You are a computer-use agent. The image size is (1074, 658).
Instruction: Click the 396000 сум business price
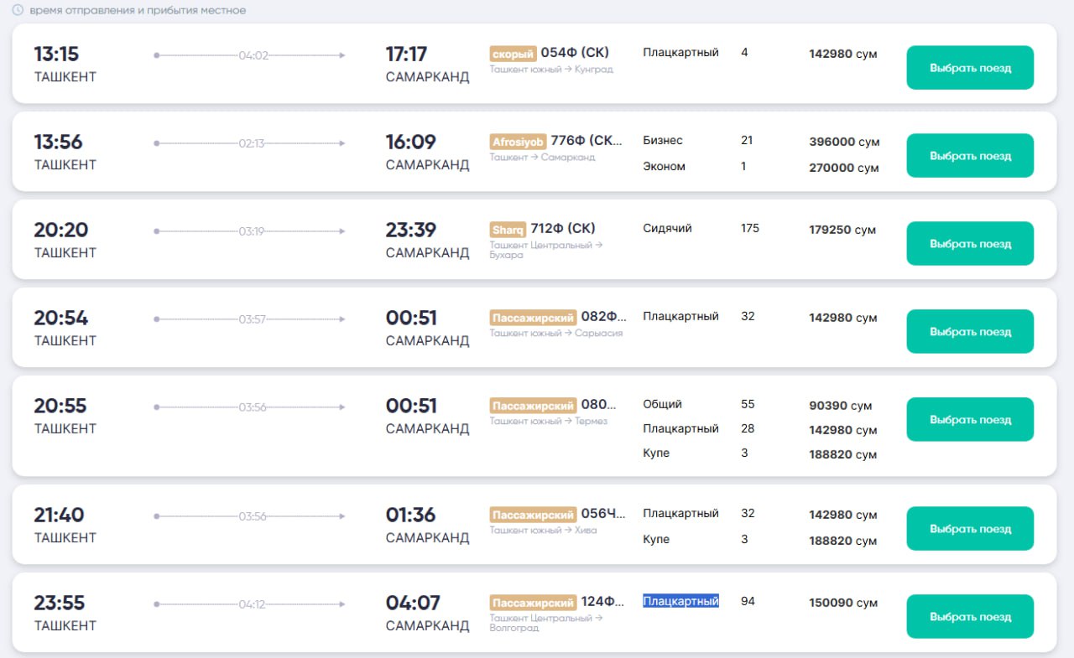[843, 142]
